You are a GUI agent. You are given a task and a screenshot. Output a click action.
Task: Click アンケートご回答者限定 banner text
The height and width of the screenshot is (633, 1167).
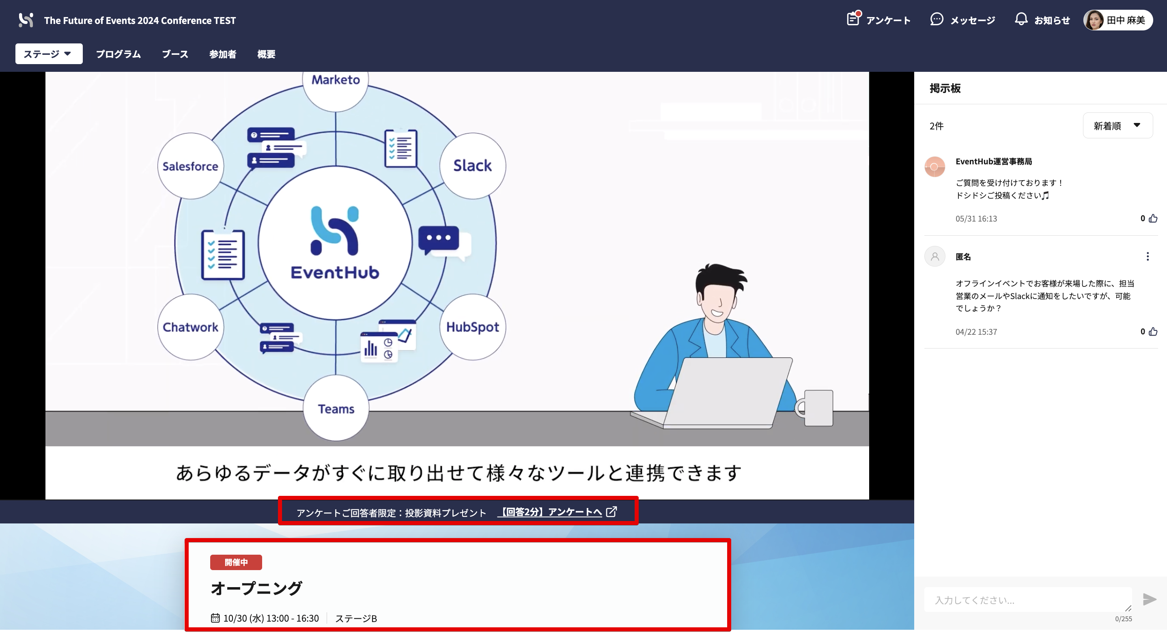[x=391, y=512]
